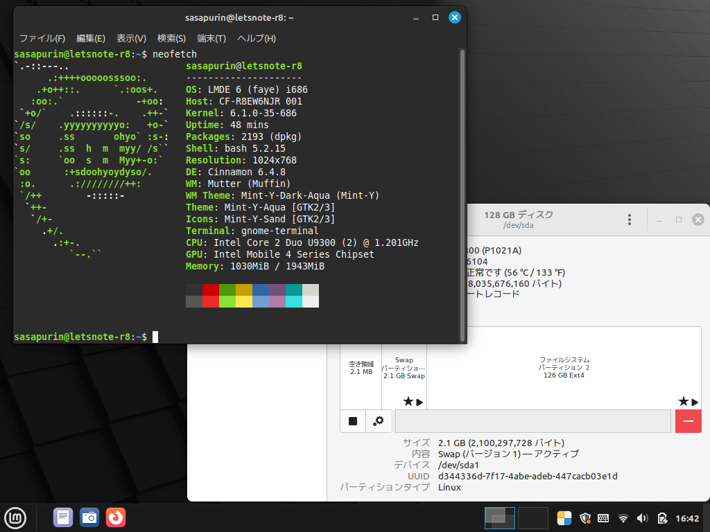
Task: Select the 2.1 MB free space block
Action: pyautogui.click(x=361, y=368)
